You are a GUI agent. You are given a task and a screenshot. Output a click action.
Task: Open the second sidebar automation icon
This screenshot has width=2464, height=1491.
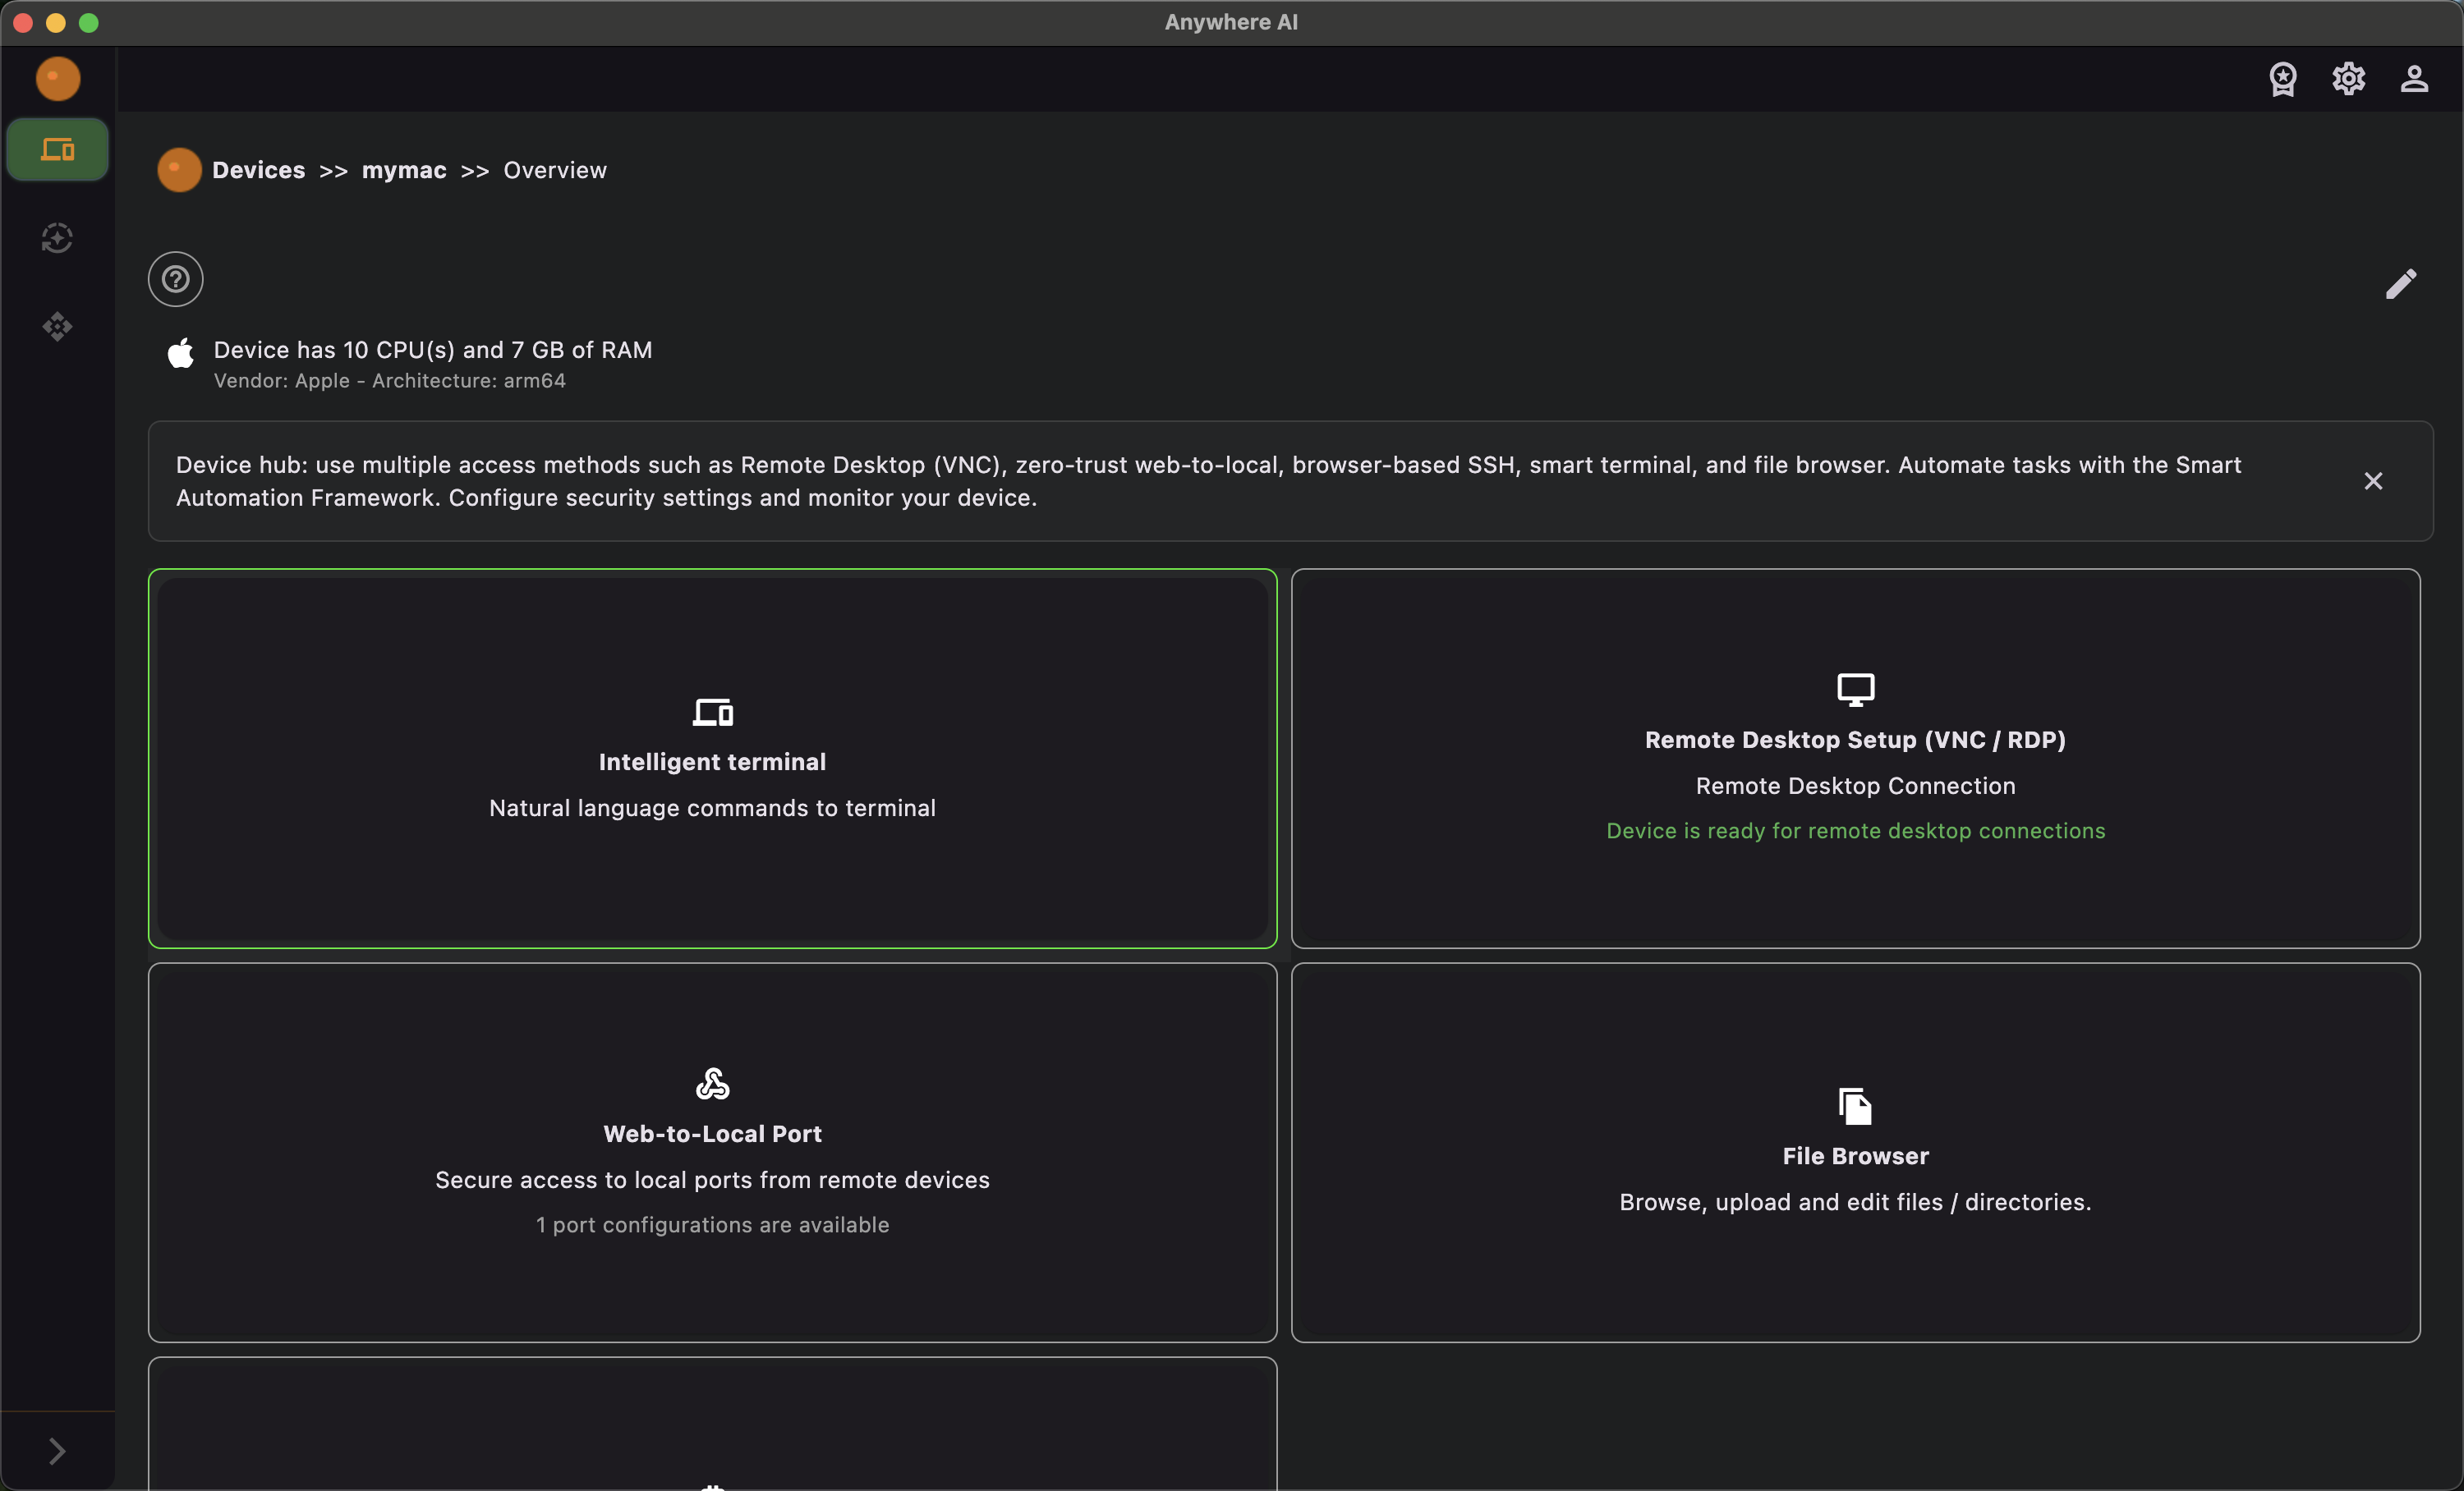click(x=57, y=238)
